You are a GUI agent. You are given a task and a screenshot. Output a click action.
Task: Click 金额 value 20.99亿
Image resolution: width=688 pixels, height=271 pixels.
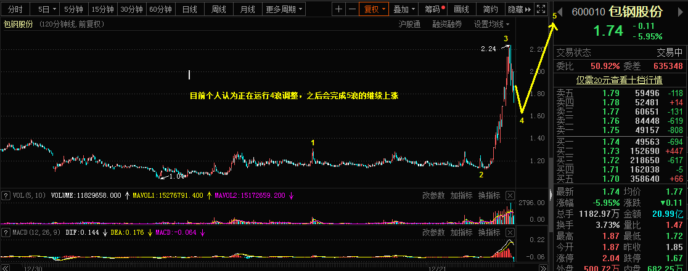pos(668,214)
